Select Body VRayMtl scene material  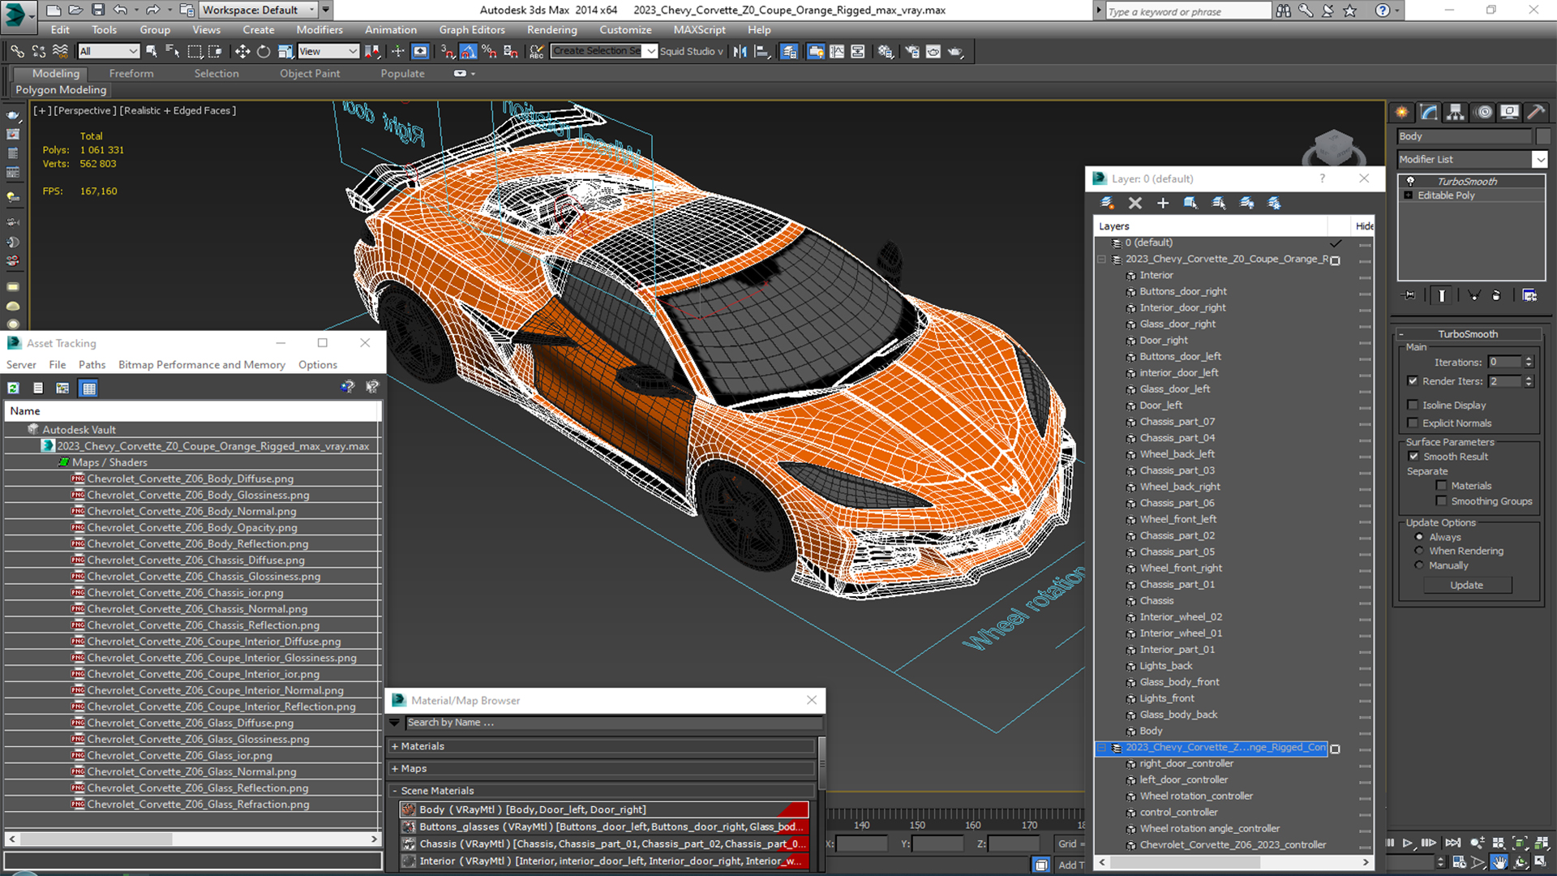coord(604,809)
